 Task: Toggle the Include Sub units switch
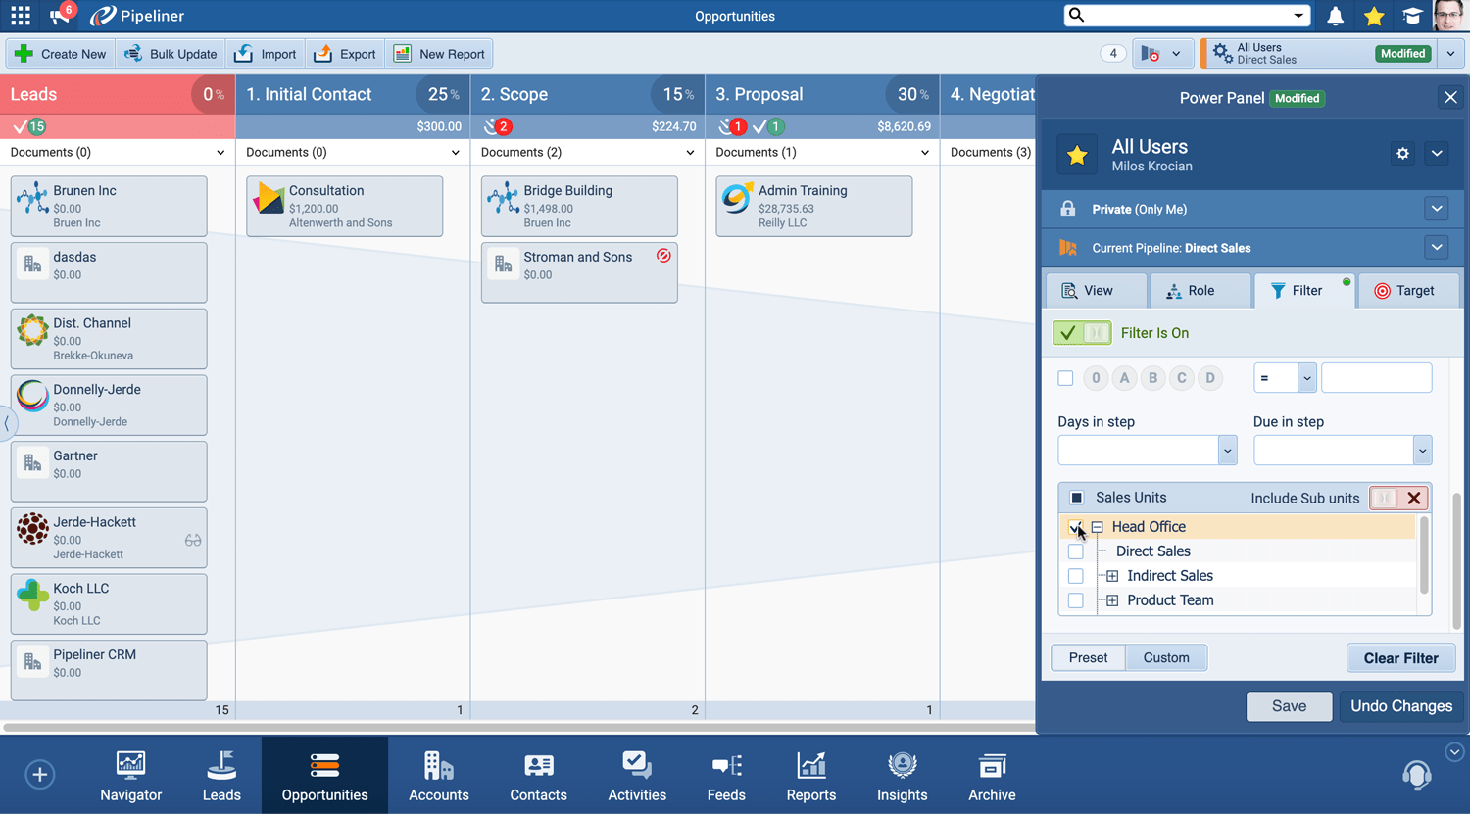pos(1384,498)
